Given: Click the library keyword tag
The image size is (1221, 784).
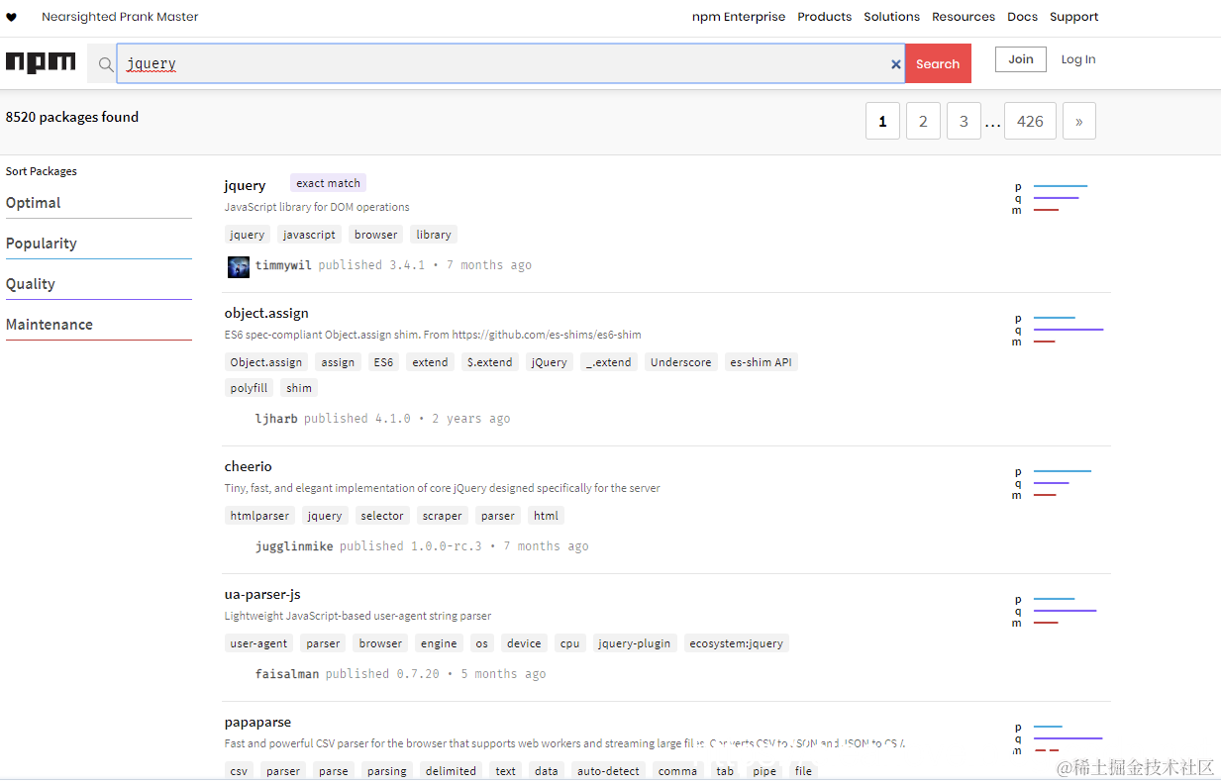Looking at the screenshot, I should tap(434, 235).
